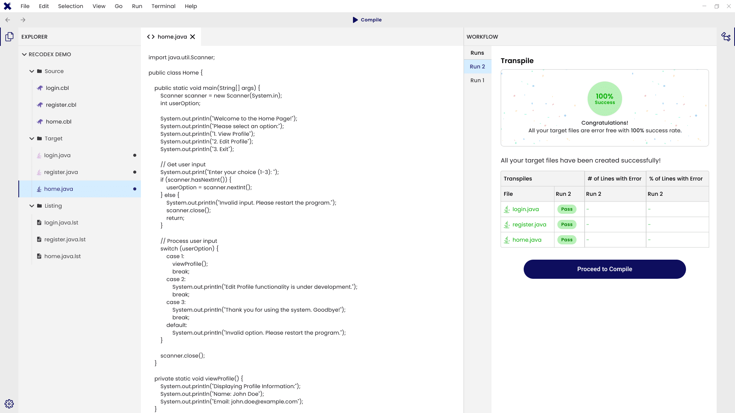
Task: Click the forward navigation arrow
Action: click(x=23, y=20)
